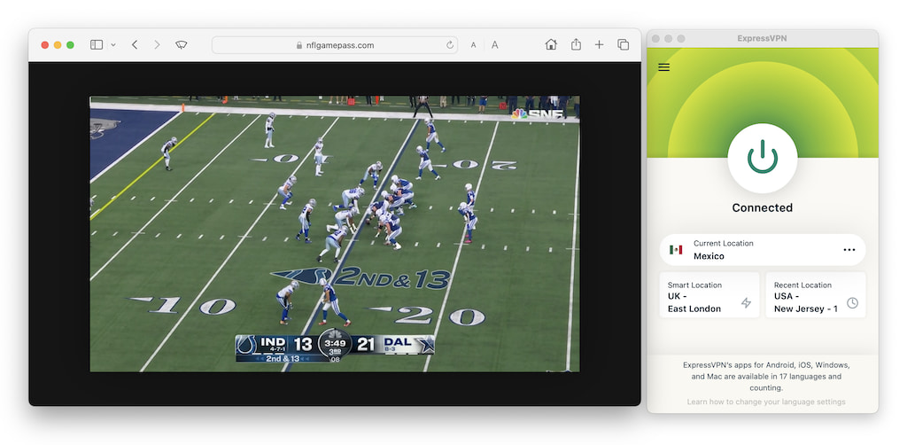Click the nflgamepass.com address bar
This screenshot has height=445, width=907.
click(334, 45)
